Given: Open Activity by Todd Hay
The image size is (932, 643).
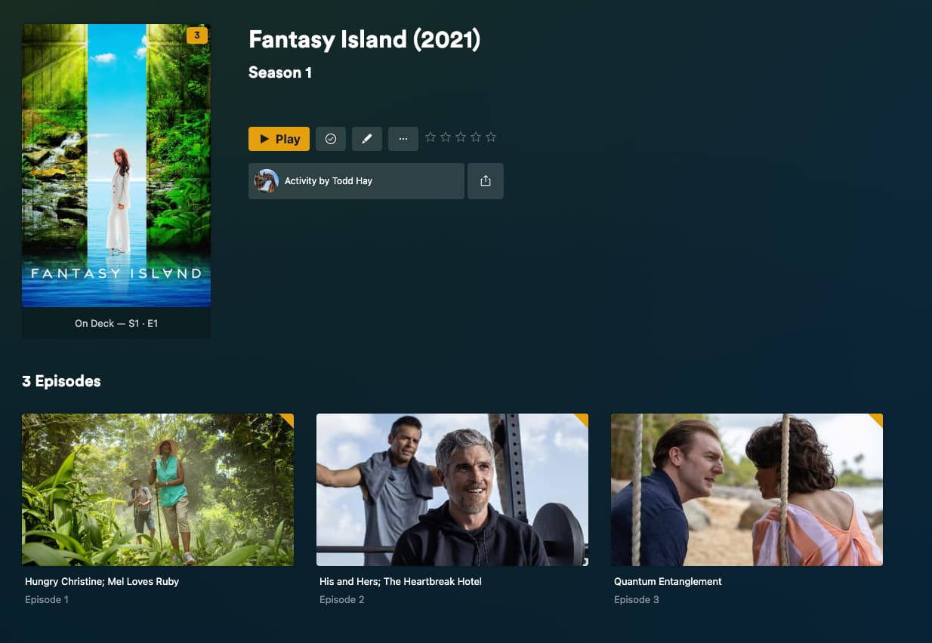Looking at the screenshot, I should (x=356, y=181).
